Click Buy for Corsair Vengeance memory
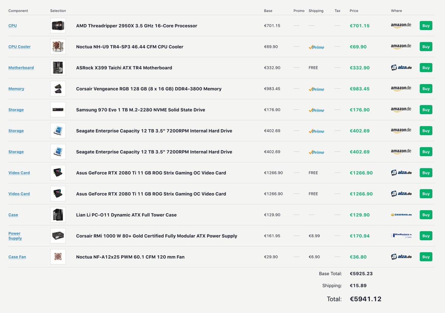The width and height of the screenshot is (445, 313). [x=426, y=89]
